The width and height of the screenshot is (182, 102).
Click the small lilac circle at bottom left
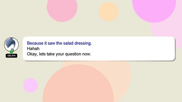(x=30, y=85)
